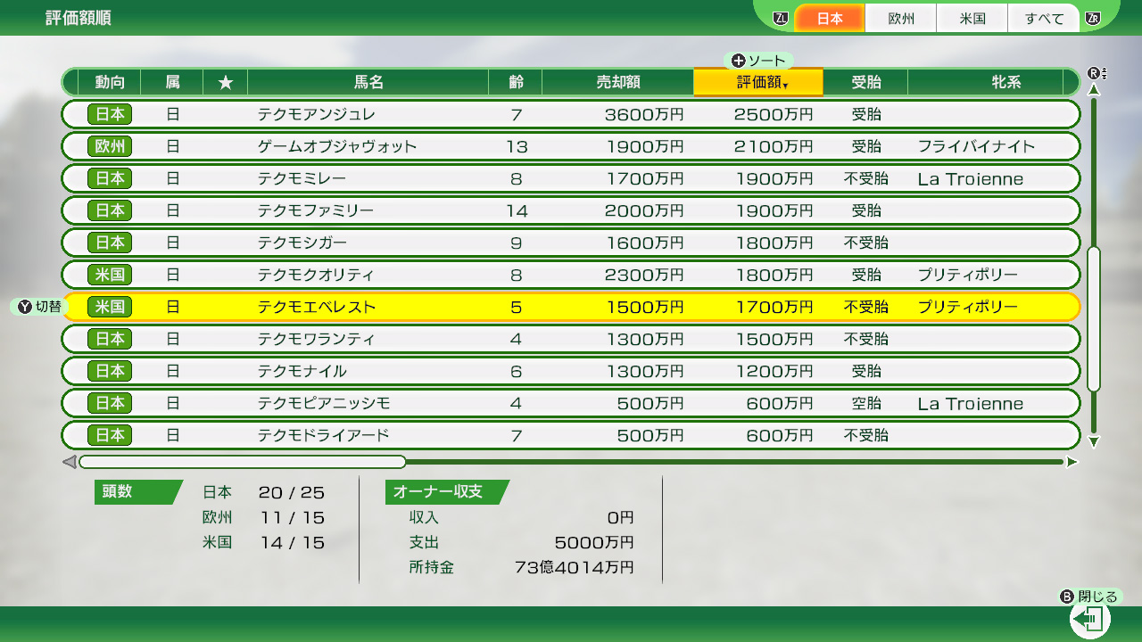Click the 属 column header

pyautogui.click(x=172, y=83)
